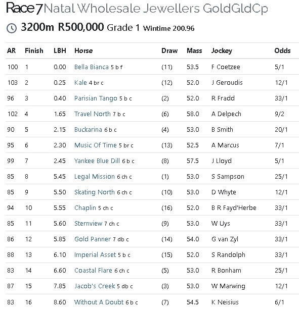Select the Legal Mission link
Viewport: 299px width, 314px height.
(94, 176)
